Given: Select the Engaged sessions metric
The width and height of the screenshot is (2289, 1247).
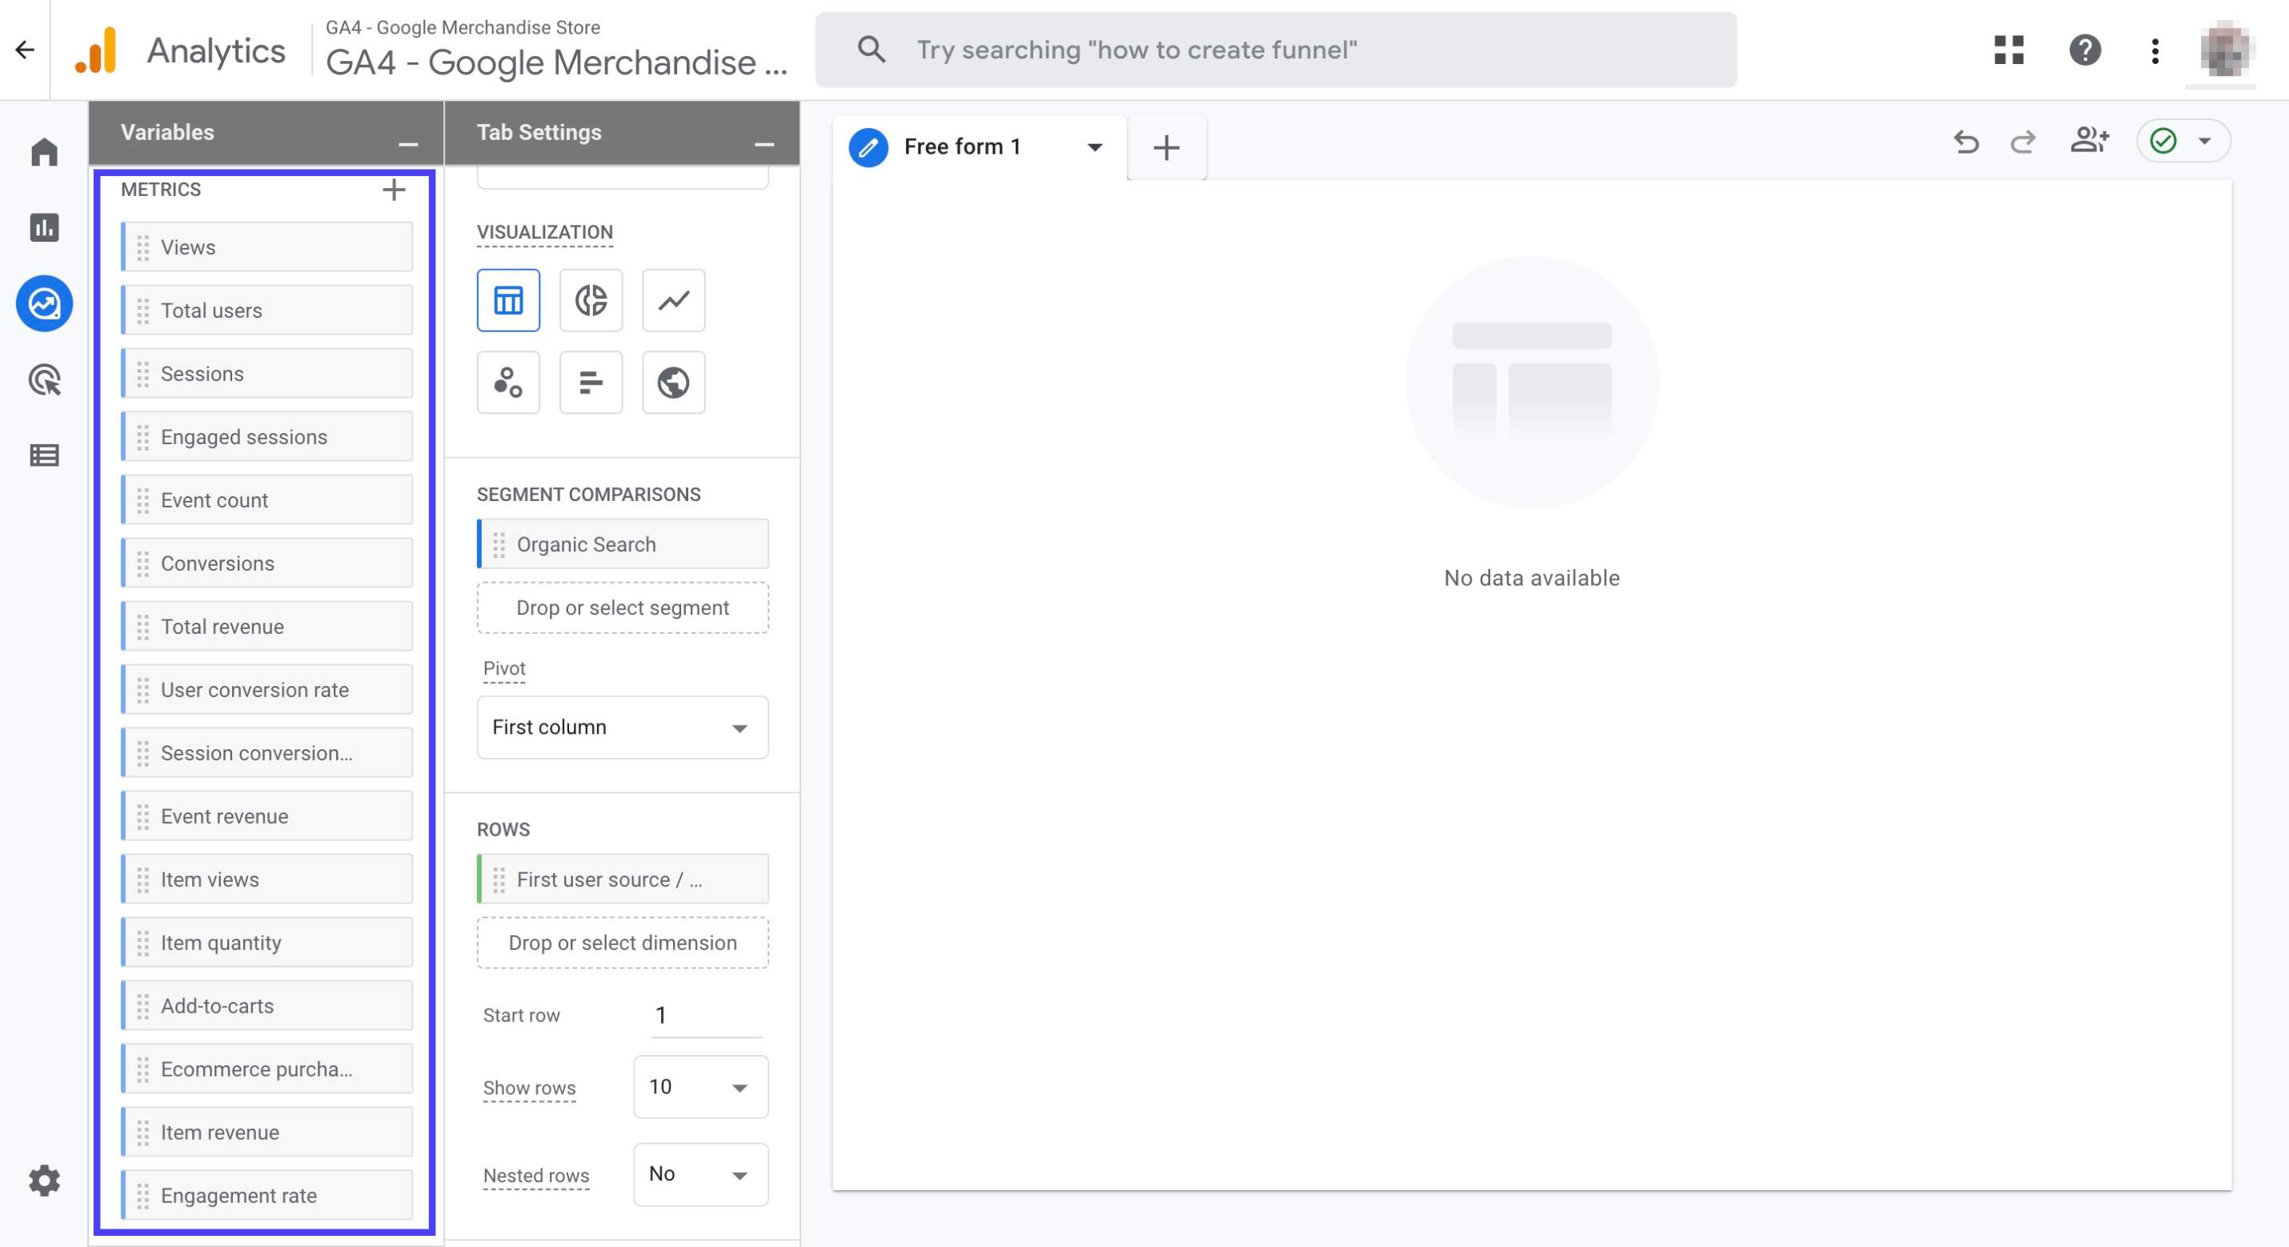Looking at the screenshot, I should point(267,436).
